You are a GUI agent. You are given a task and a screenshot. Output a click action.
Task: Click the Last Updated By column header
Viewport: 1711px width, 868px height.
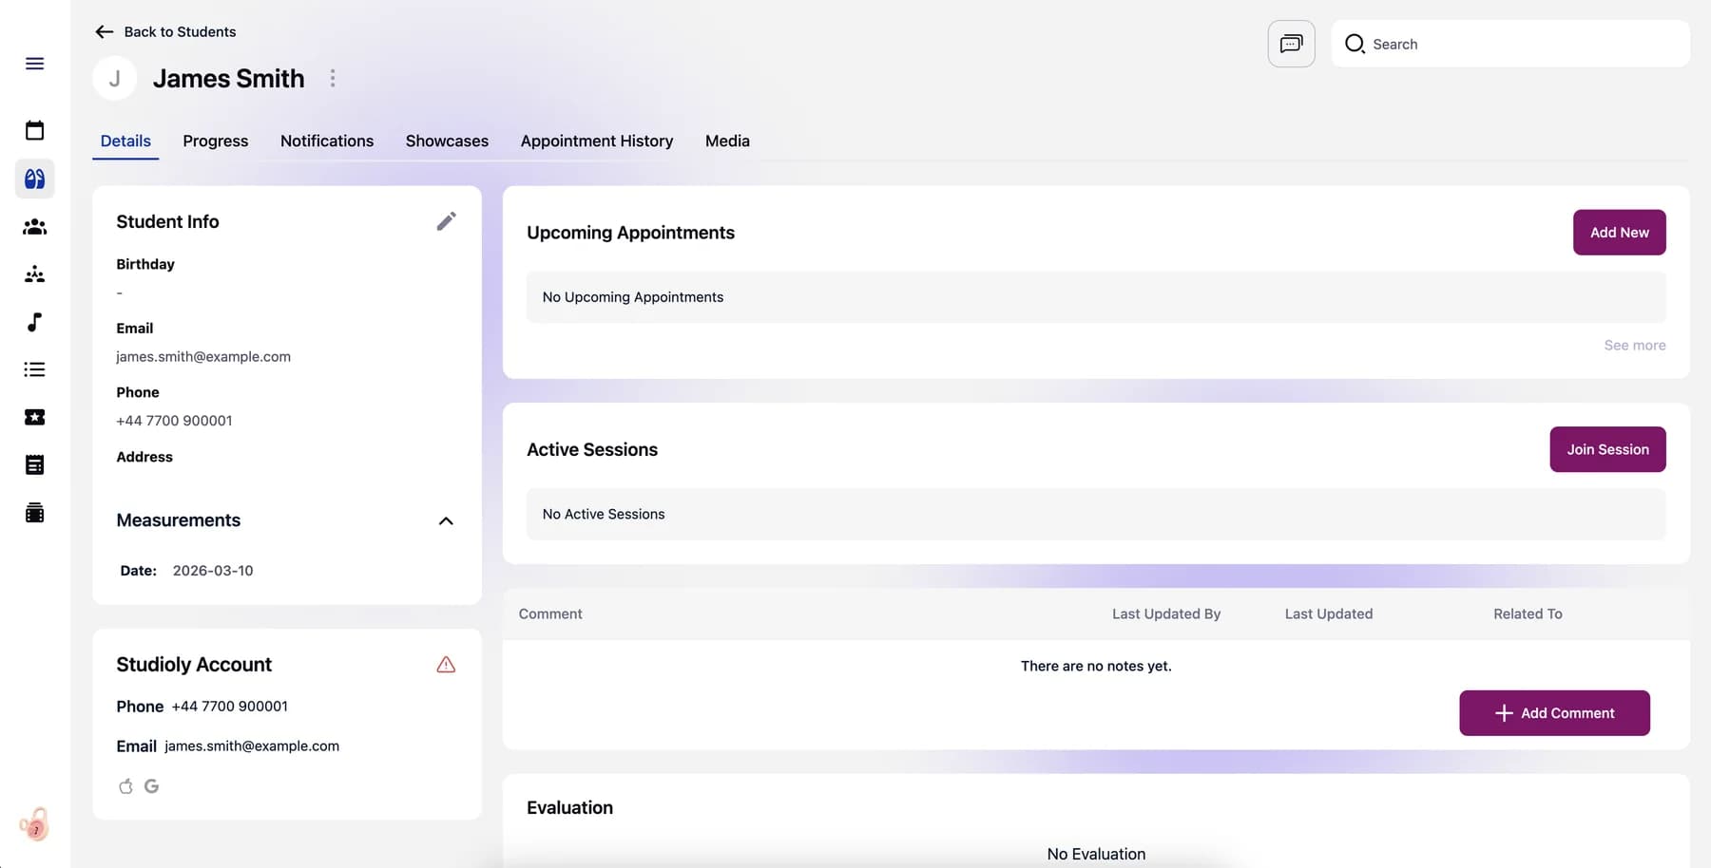point(1166,614)
